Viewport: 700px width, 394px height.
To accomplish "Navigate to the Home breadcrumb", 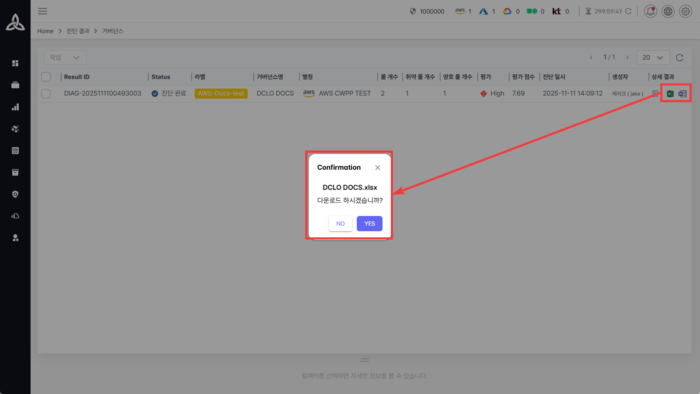I will pyautogui.click(x=45, y=31).
